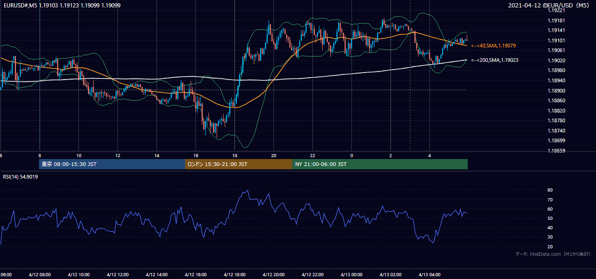
Task: Click the '2021-04-12 のEUR/USD (M5)' chart title
Action: tap(549, 5)
